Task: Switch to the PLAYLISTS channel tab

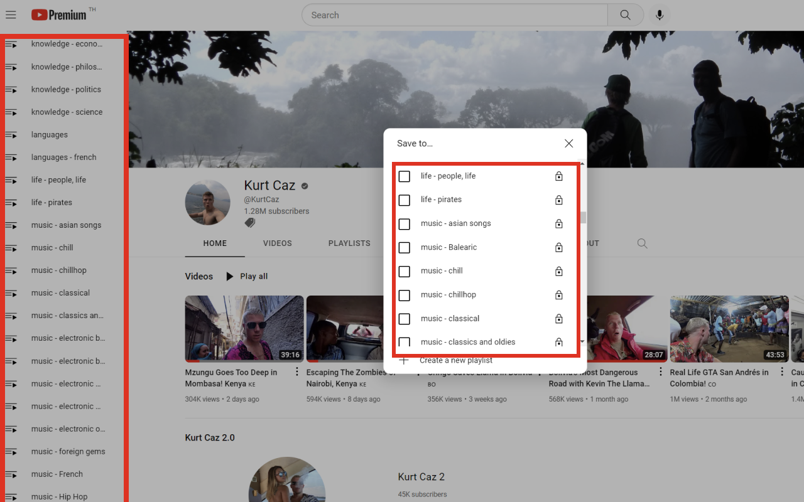Action: (349, 243)
